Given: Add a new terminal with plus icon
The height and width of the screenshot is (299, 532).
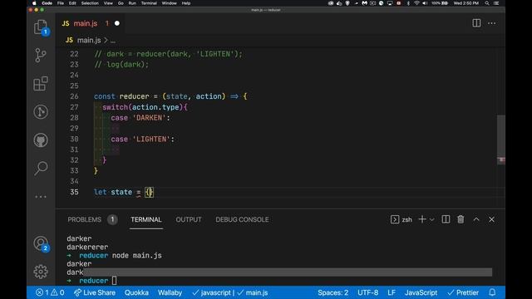Looking at the screenshot, I should (x=422, y=219).
